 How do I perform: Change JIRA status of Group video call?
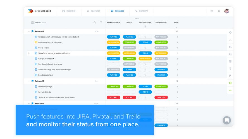145,59
